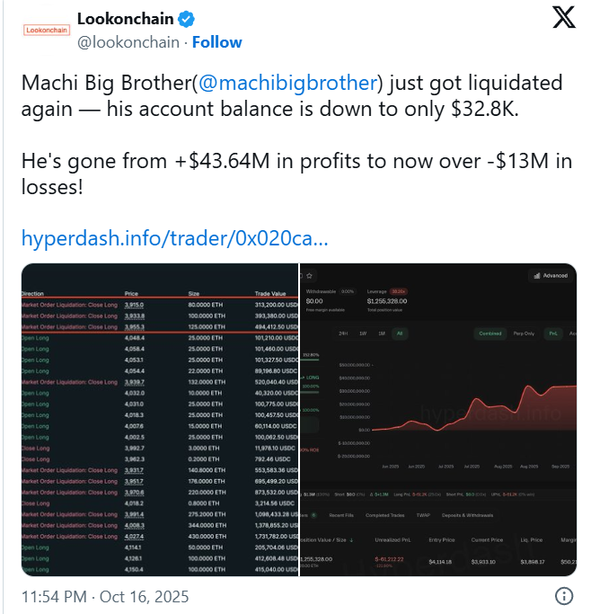Image resolution: width=591 pixels, height=614 pixels.
Task: Click the Lookonchain profile avatar
Action: 44,29
